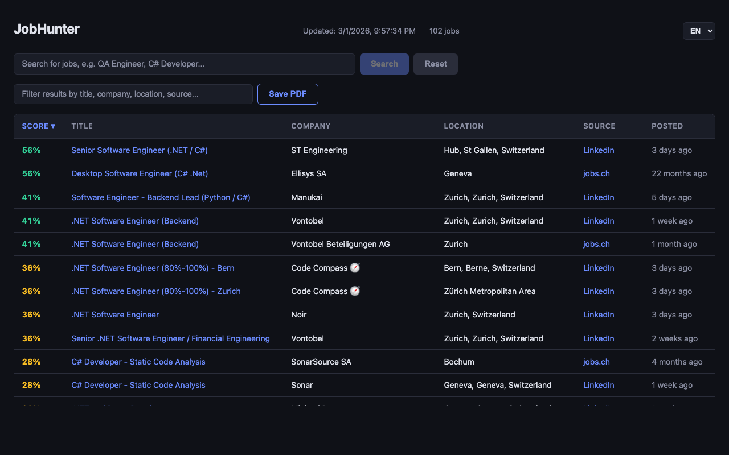Click LinkedIn source link for ST Engineering

point(599,150)
